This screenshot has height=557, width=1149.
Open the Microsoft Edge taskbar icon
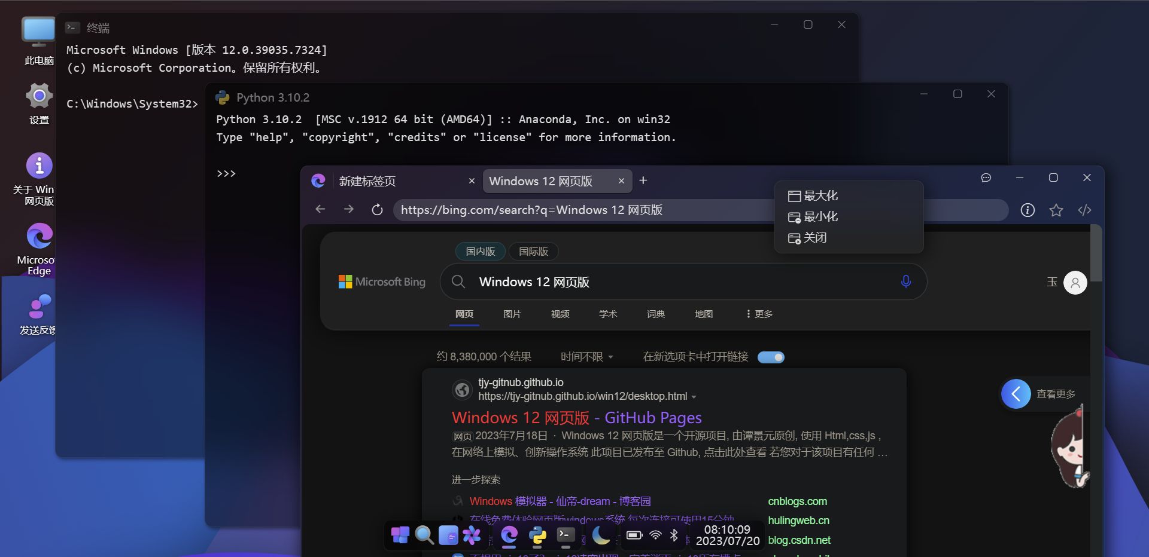[509, 536]
